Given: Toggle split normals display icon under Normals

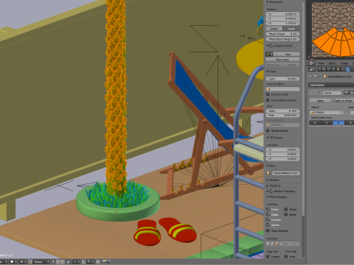Looking at the screenshot, I should pos(272,244).
